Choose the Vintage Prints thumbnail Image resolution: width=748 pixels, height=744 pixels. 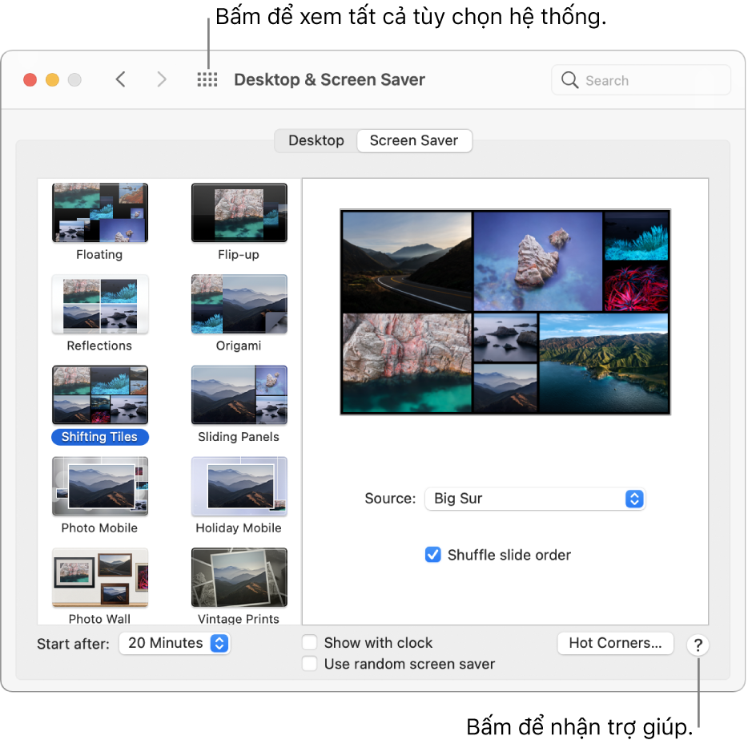point(239,578)
